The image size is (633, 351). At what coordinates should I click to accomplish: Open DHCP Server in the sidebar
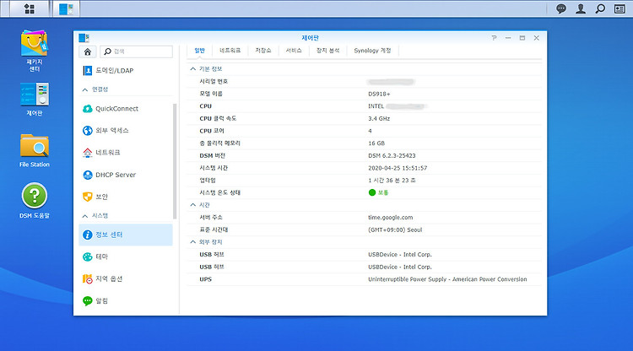126,175
